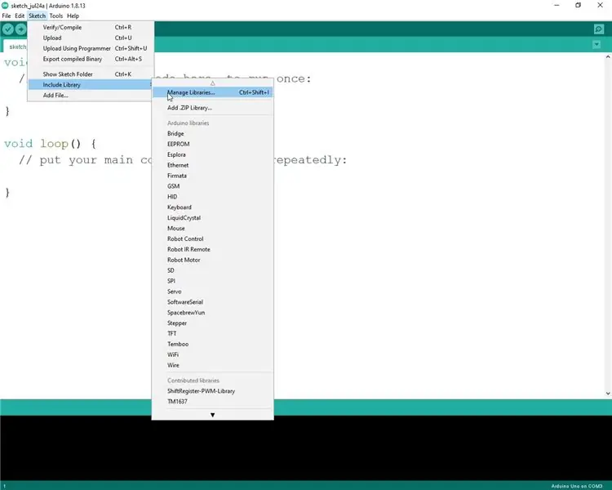The width and height of the screenshot is (612, 490).
Task: Click Arduino Uno board status text
Action: coord(576,486)
